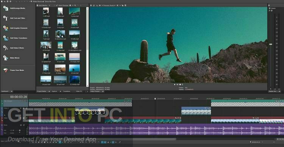Open Add Video Effects step
The width and height of the screenshot is (284, 147).
click(x=14, y=48)
